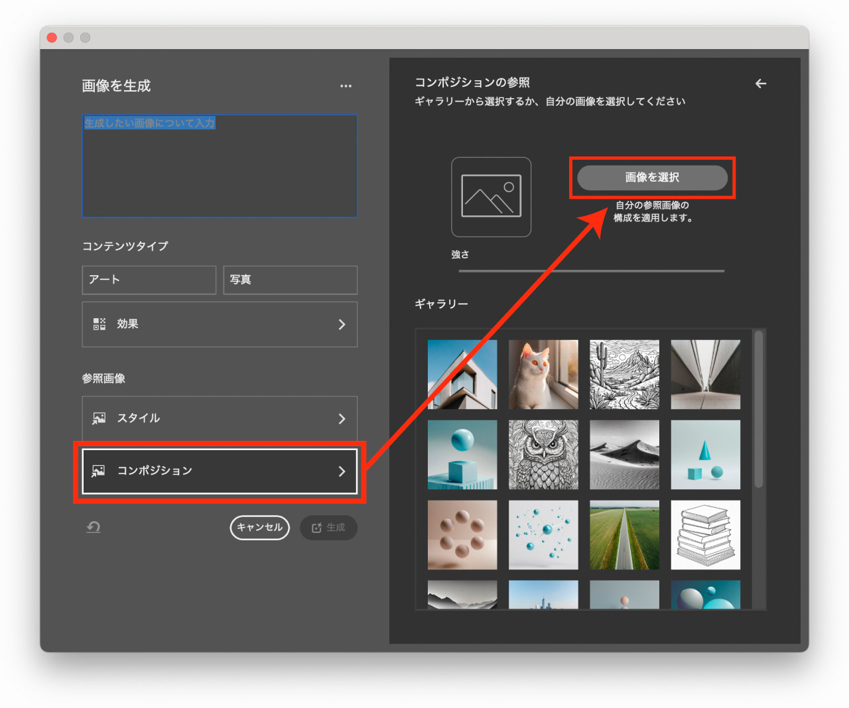849x708 pixels.
Task: Select the small floating sphere thumbnail
Action: click(x=624, y=595)
